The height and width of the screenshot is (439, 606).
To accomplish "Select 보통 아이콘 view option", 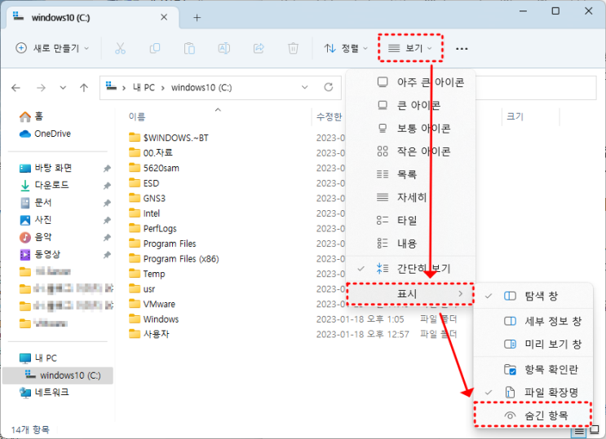I will pyautogui.click(x=410, y=129).
